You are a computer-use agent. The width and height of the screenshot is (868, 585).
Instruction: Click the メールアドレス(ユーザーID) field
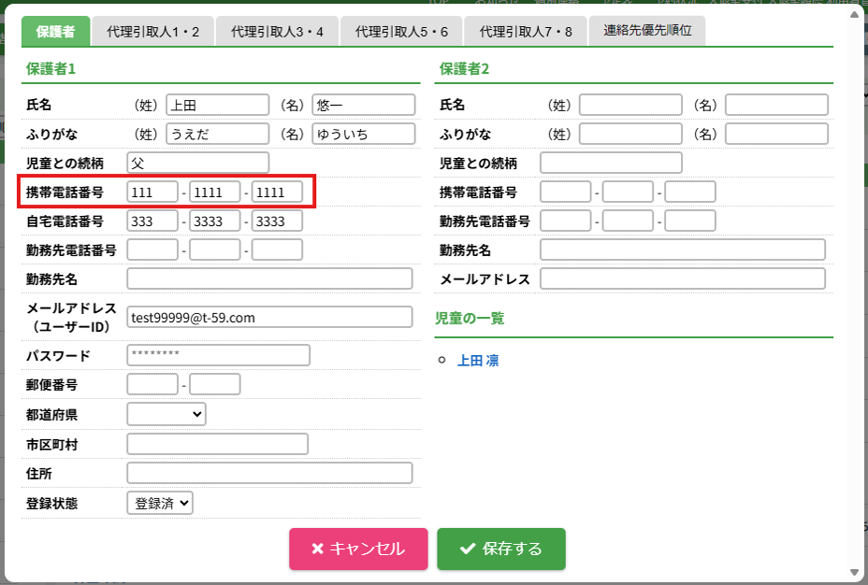pos(269,317)
